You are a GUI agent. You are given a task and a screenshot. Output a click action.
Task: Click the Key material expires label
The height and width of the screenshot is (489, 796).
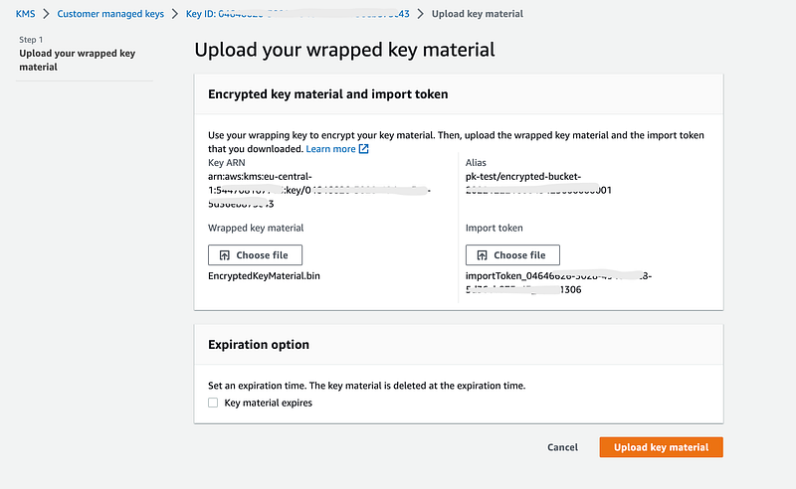[x=268, y=403]
